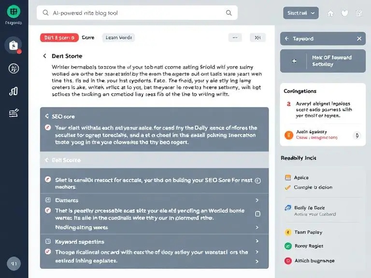Click the red Ainich bugnanee icon
Viewport: 371px width, 278px height.
[288, 261]
